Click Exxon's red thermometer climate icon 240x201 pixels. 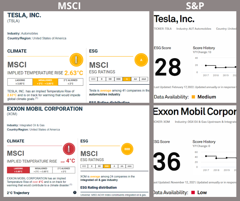pyautogui.click(x=69, y=149)
